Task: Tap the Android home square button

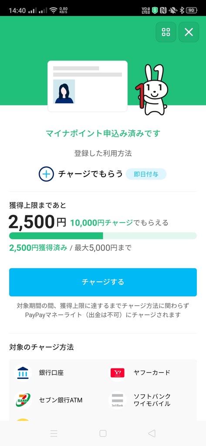Action: tap(103, 433)
